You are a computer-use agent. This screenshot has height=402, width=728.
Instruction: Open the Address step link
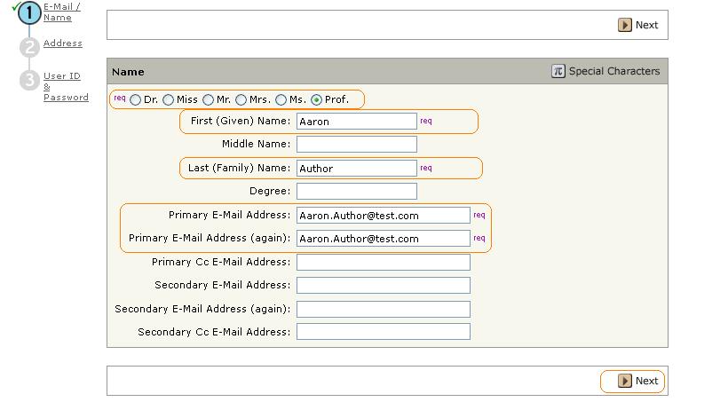click(62, 43)
